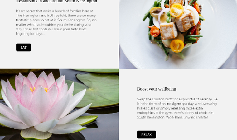Click the yellow stamens of the lotus flower
237x140 pixels.
39,90
